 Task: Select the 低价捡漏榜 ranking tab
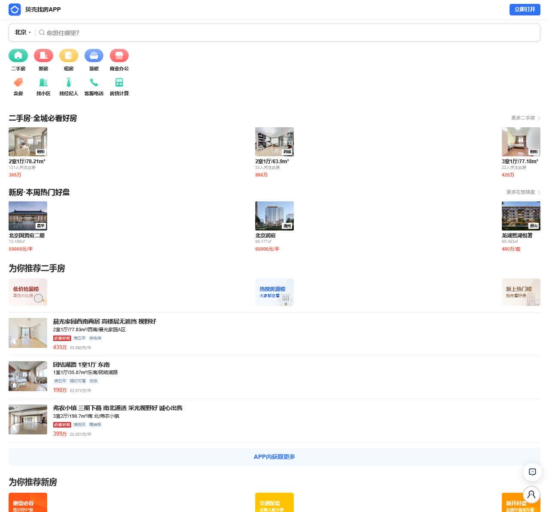click(x=28, y=292)
